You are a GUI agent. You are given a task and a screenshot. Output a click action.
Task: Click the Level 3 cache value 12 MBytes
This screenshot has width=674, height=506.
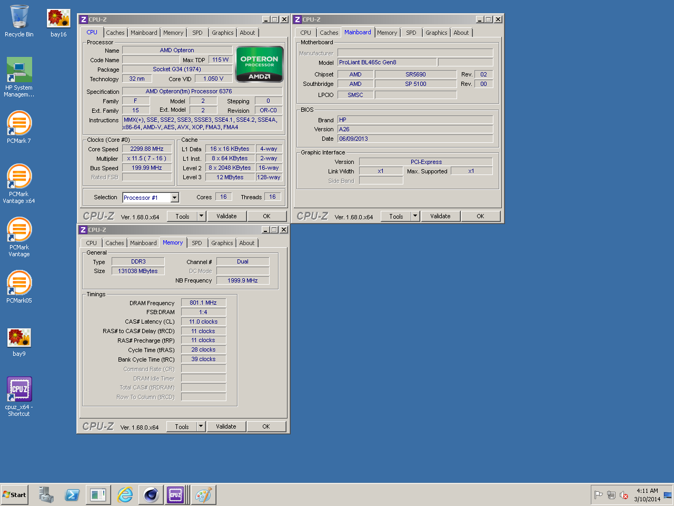pyautogui.click(x=230, y=177)
